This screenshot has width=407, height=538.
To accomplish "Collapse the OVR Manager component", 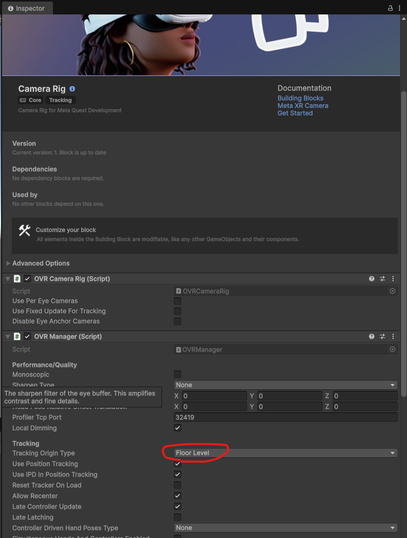I will click(7, 336).
